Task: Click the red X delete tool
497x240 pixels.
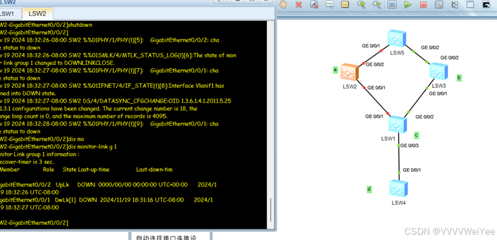Action: pyautogui.click(x=299, y=5)
